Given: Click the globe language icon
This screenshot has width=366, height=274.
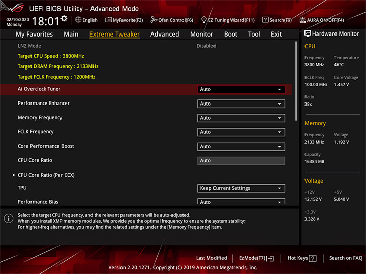Looking at the screenshot, I should [x=78, y=20].
